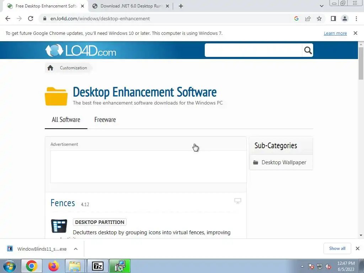Bookmark this page with the star icon
Viewport: 364px width, 273px height.
tap(319, 18)
